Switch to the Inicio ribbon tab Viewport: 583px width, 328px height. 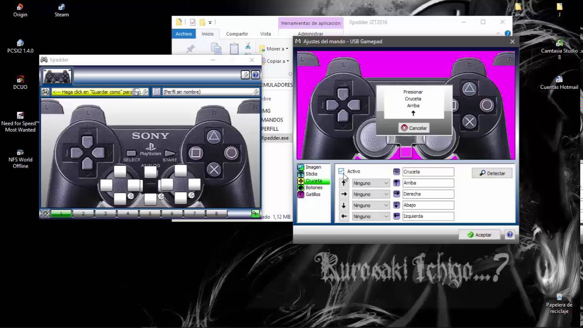coord(208,34)
